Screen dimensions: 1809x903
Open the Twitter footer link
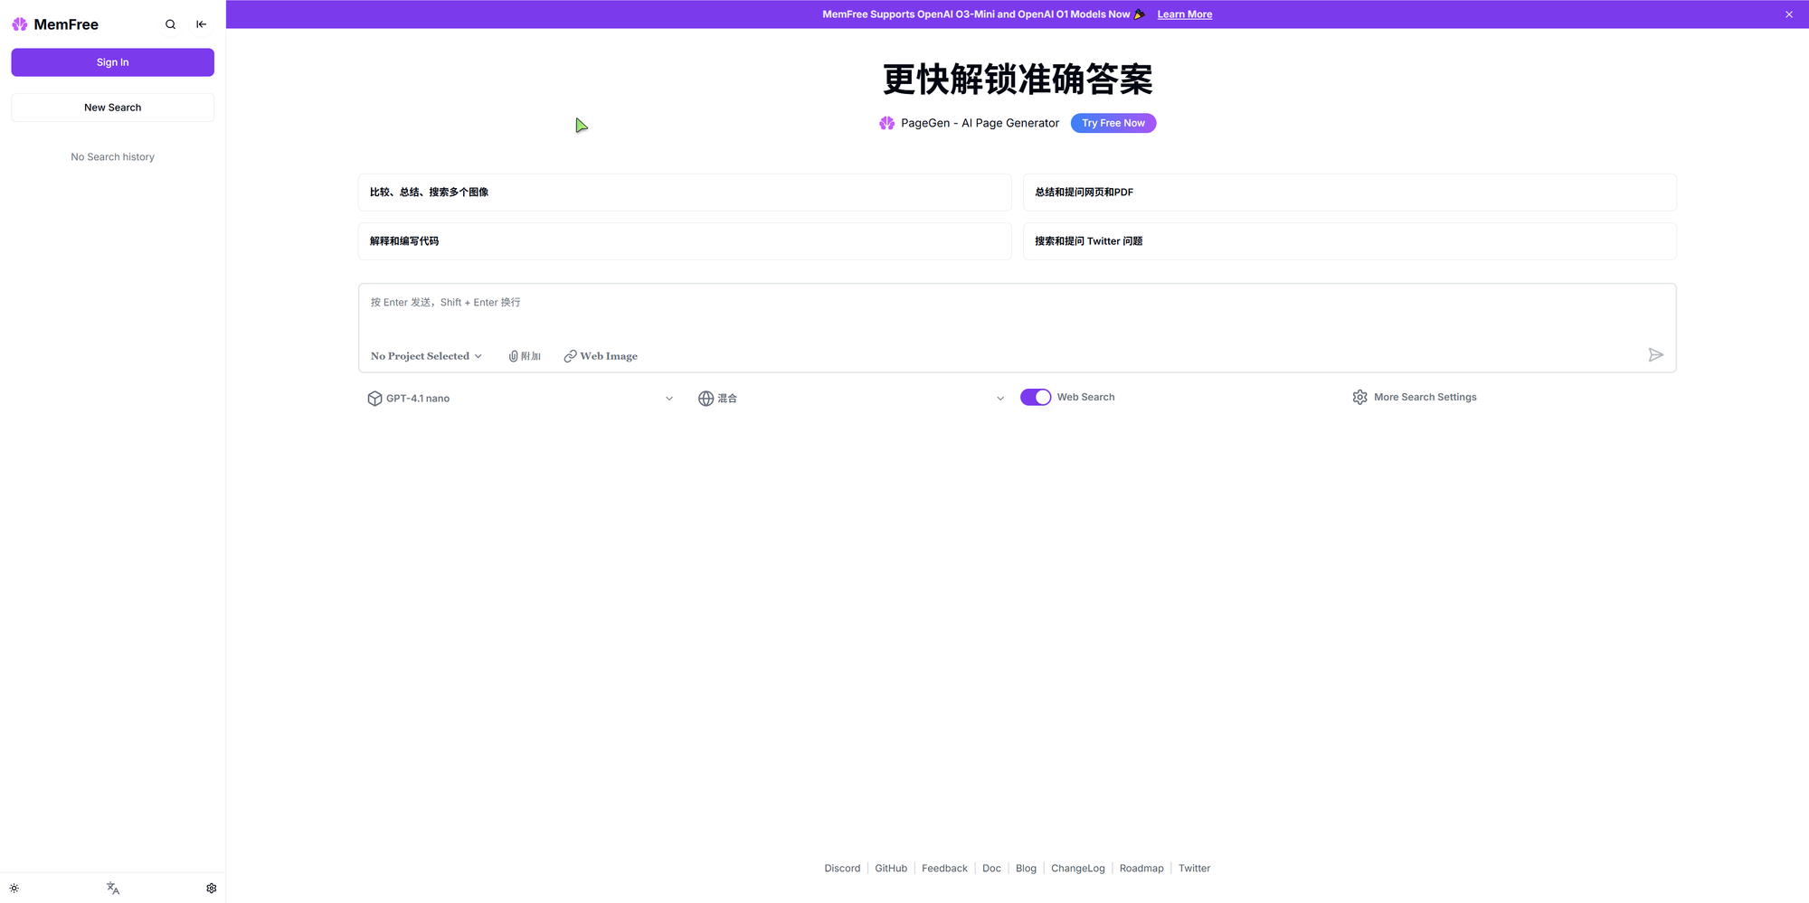pos(1194,869)
